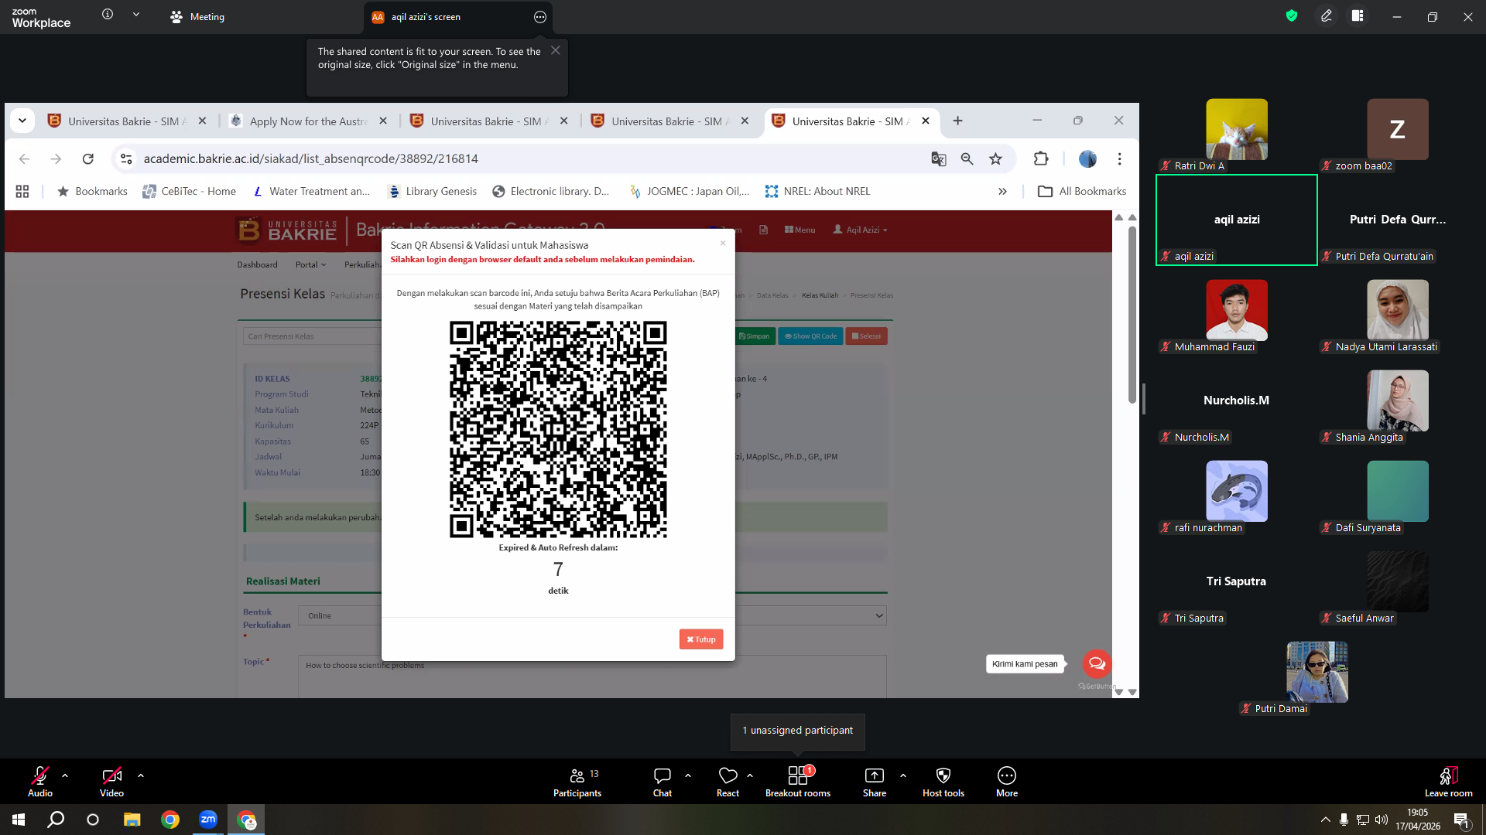Screen dimensions: 1486x835
Task: Open the Chat panel
Action: [x=663, y=781]
